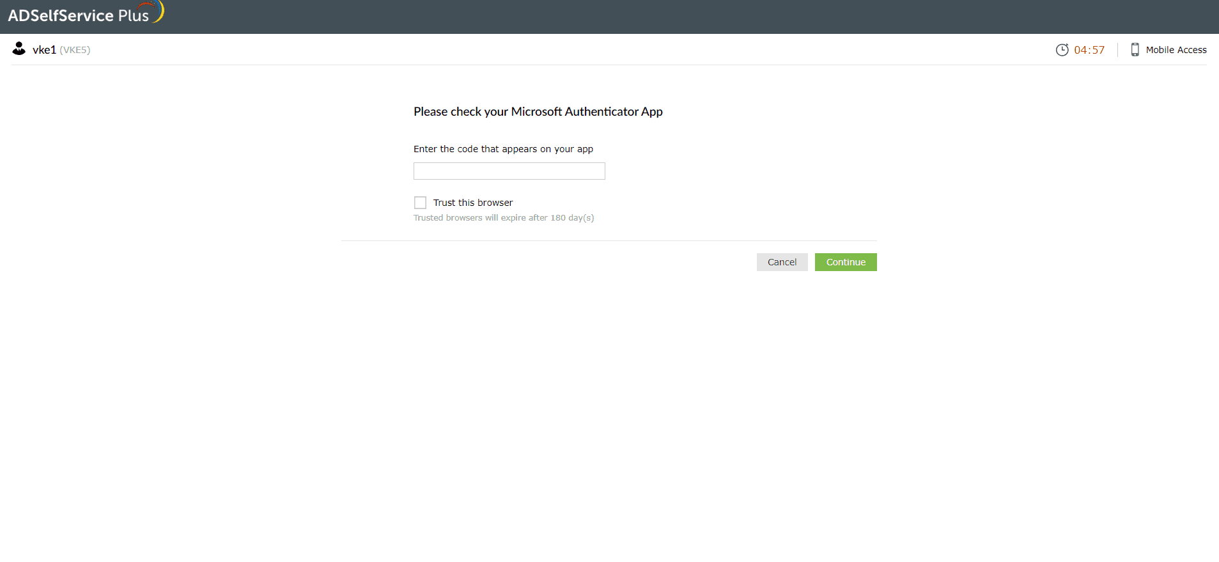
Task: Click the ADSelfService Plus logo
Action: click(86, 13)
